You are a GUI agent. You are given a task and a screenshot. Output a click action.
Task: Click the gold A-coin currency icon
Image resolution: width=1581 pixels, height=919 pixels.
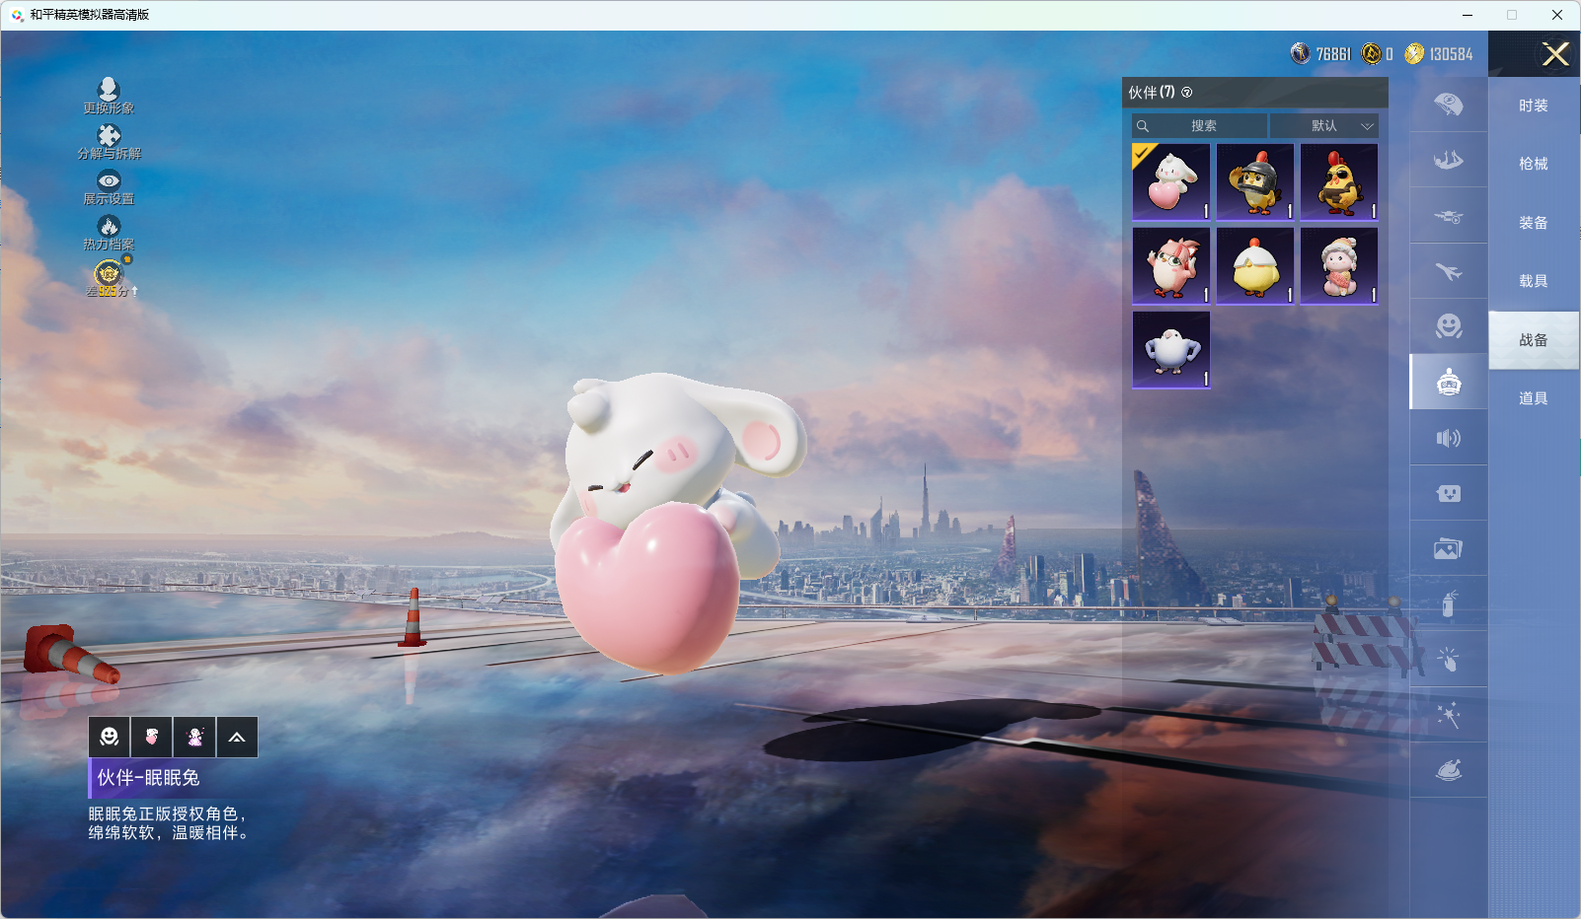coord(1372,53)
